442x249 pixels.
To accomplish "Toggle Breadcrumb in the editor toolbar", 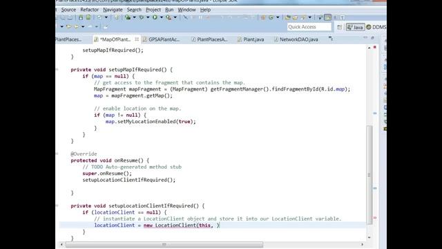I will 320,17.
